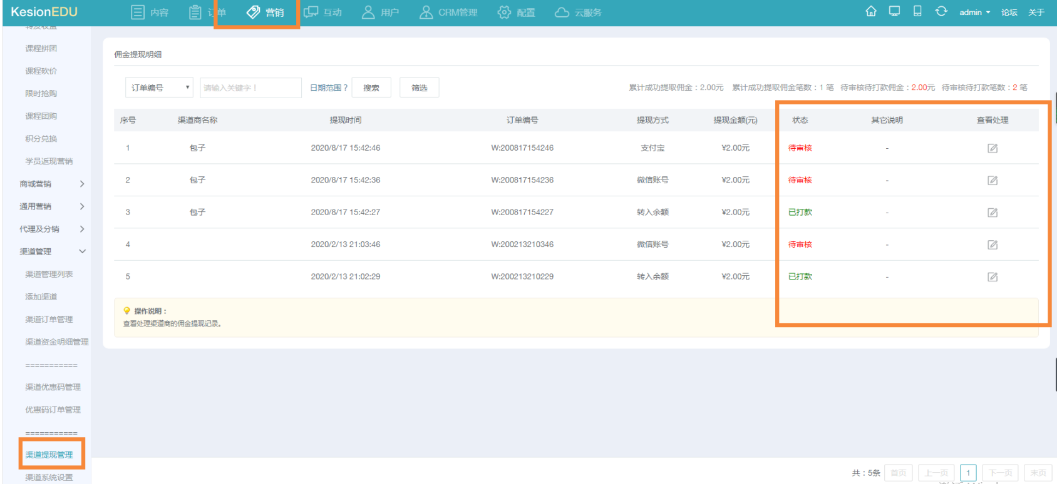Viewport: 1057px width, 484px height.
Task: Expand the 商城营销 sidebar section
Action: pyautogui.click(x=52, y=184)
